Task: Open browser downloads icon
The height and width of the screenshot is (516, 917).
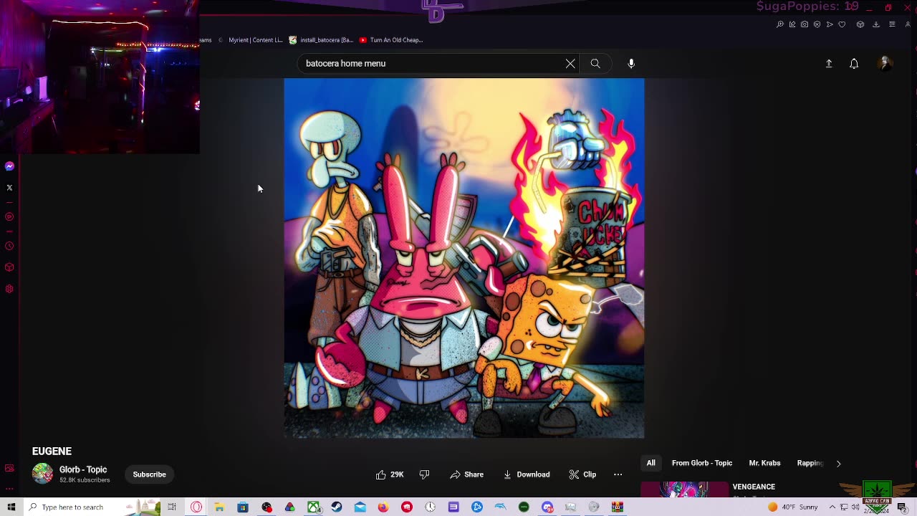Action: click(x=875, y=24)
